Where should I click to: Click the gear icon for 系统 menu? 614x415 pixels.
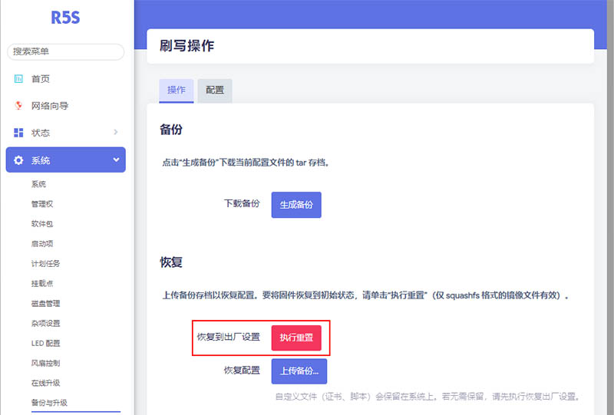coord(18,160)
